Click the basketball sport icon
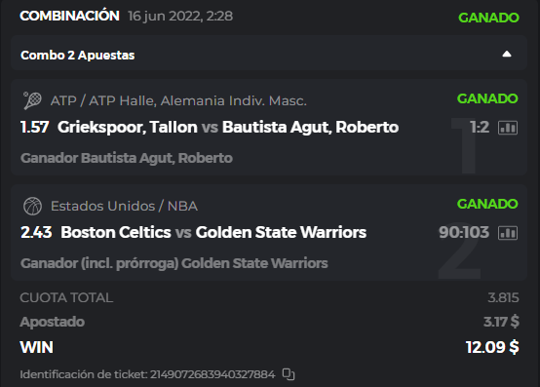The width and height of the screenshot is (540, 387). [32, 206]
